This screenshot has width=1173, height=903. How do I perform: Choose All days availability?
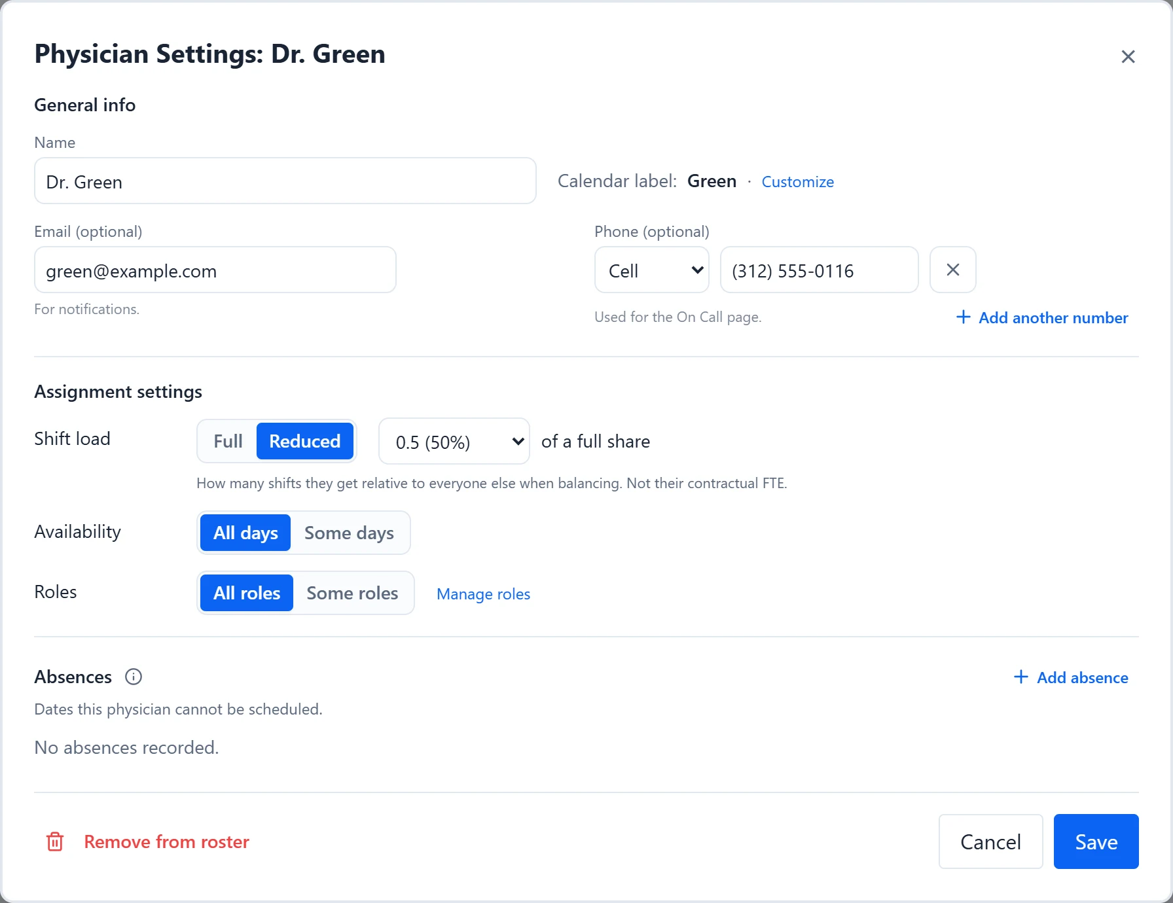245,533
